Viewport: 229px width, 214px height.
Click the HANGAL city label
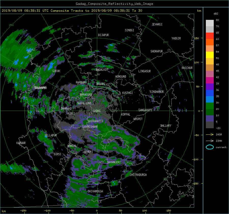point(72,146)
